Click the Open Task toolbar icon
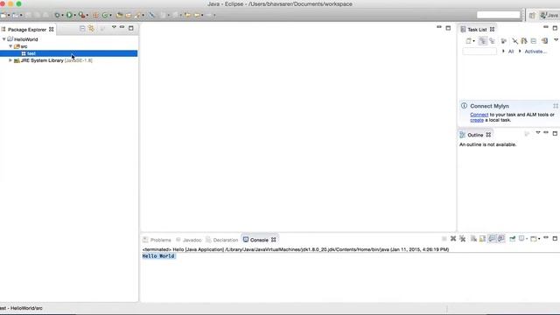This screenshot has width=560, height=315. [x=129, y=15]
